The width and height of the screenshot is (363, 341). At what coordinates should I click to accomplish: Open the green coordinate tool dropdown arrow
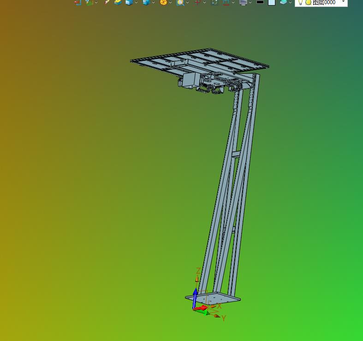click(96, 3)
